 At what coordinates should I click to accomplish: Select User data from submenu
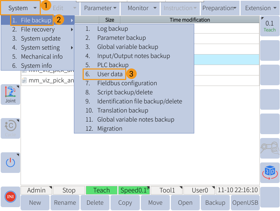(110, 74)
